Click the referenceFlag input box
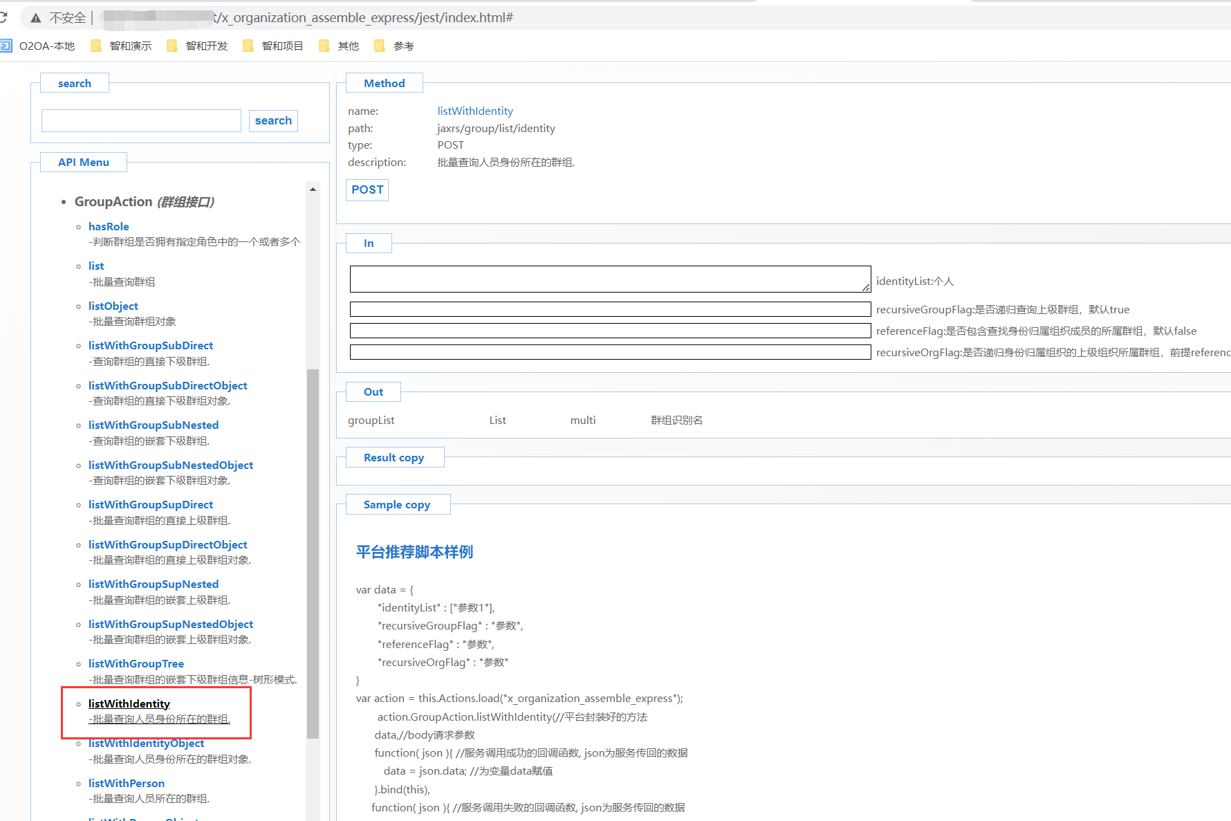Image resolution: width=1231 pixels, height=821 pixels. point(609,331)
